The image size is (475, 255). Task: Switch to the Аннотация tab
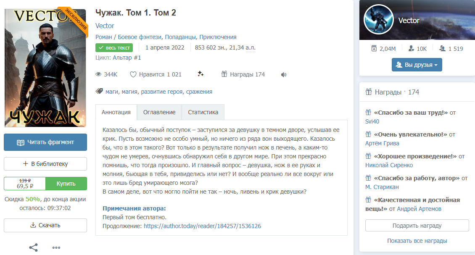tap(116, 112)
